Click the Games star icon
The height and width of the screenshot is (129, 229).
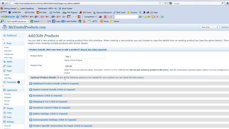point(111,21)
